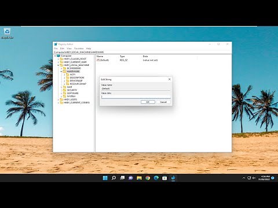Image resolution: width=278 pixels, height=208 pixels.
Task: Open the File menu in Registry Editor
Action: pos(56,49)
